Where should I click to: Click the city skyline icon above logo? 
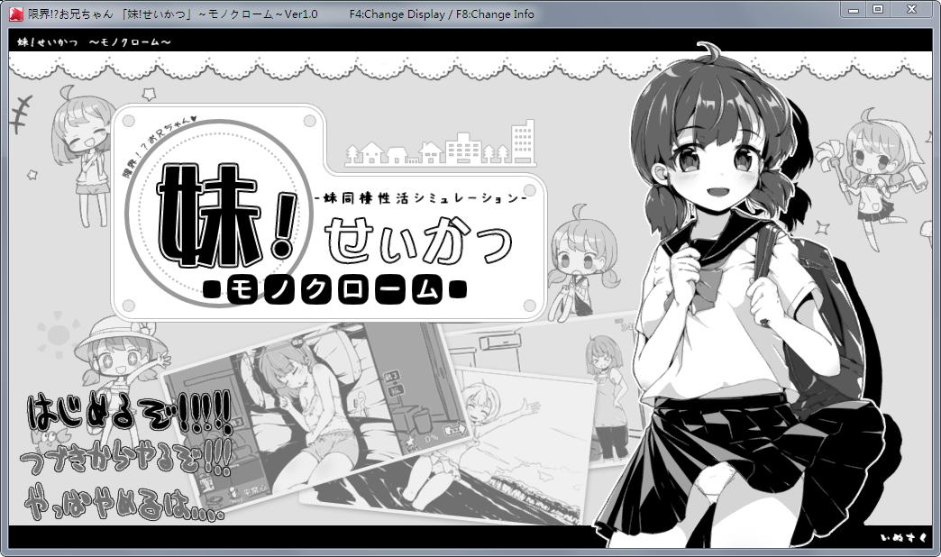pos(441,143)
